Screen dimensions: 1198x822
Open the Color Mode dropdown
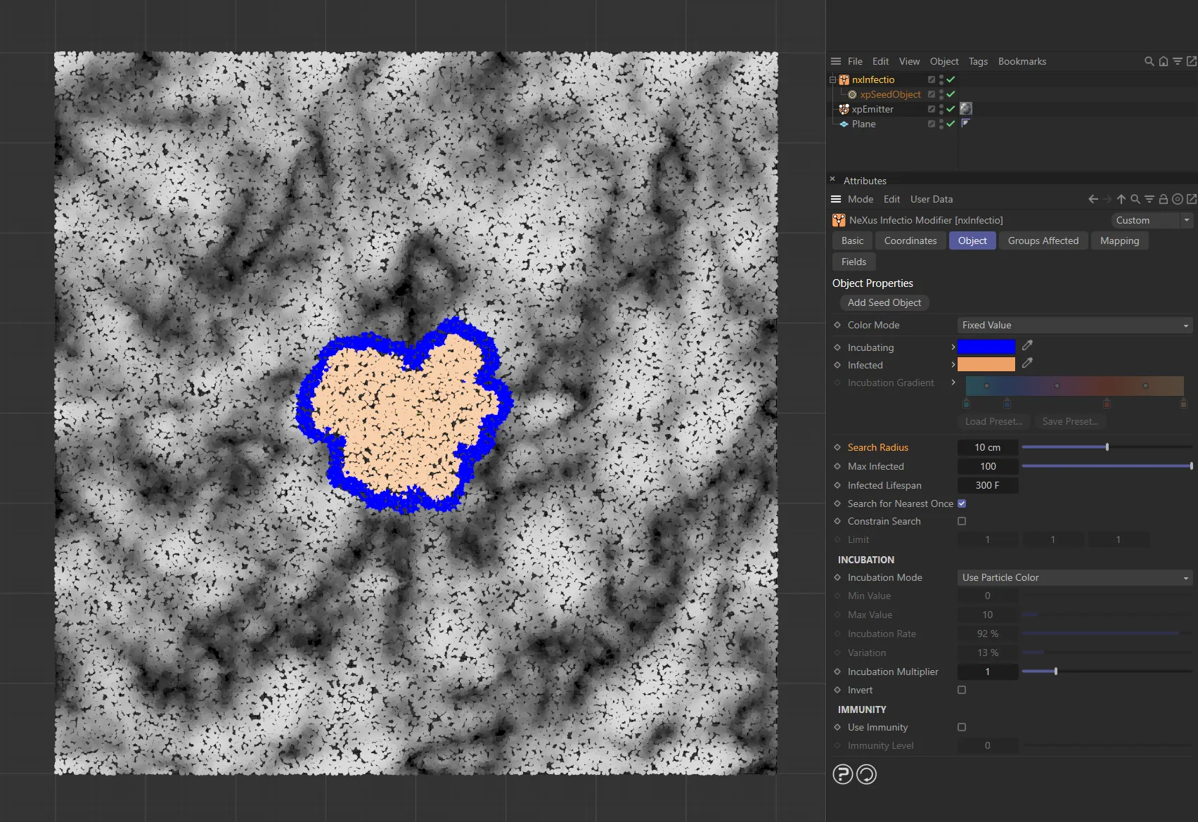(x=1074, y=325)
